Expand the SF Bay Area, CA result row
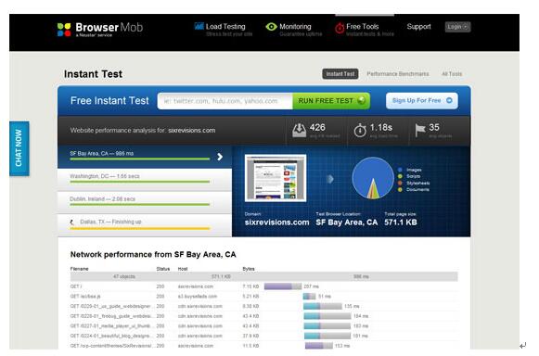Screen dimensions: 539x356 point(145,157)
